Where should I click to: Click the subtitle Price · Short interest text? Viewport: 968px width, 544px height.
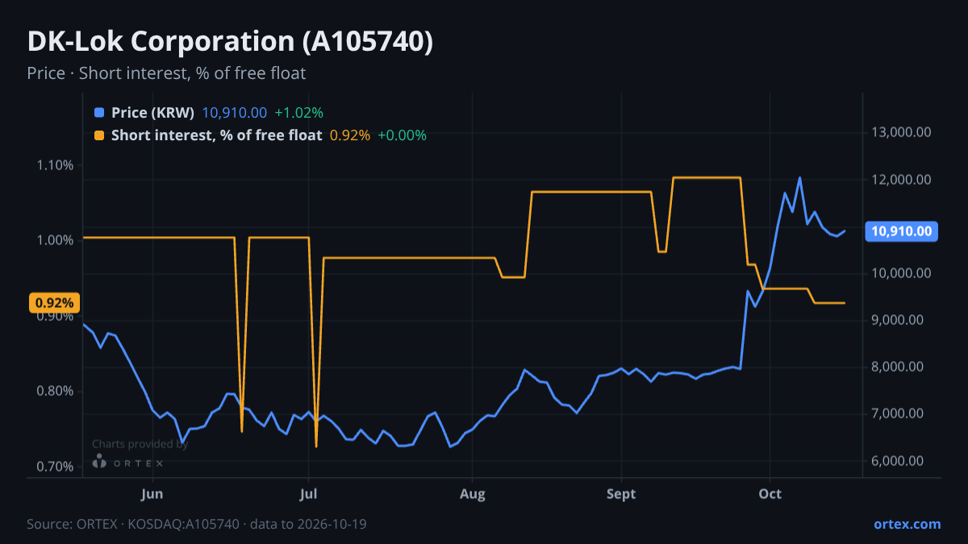tap(166, 73)
